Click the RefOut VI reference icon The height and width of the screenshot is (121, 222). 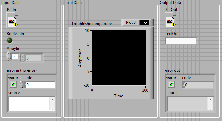170,20
